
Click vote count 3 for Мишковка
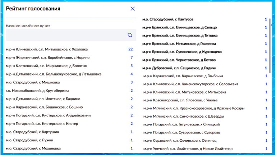pyautogui.click(x=132, y=82)
